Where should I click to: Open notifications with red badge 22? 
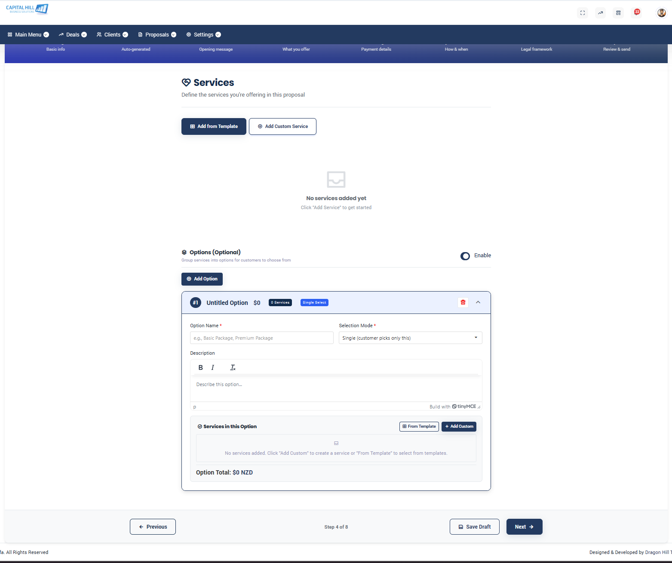636,12
